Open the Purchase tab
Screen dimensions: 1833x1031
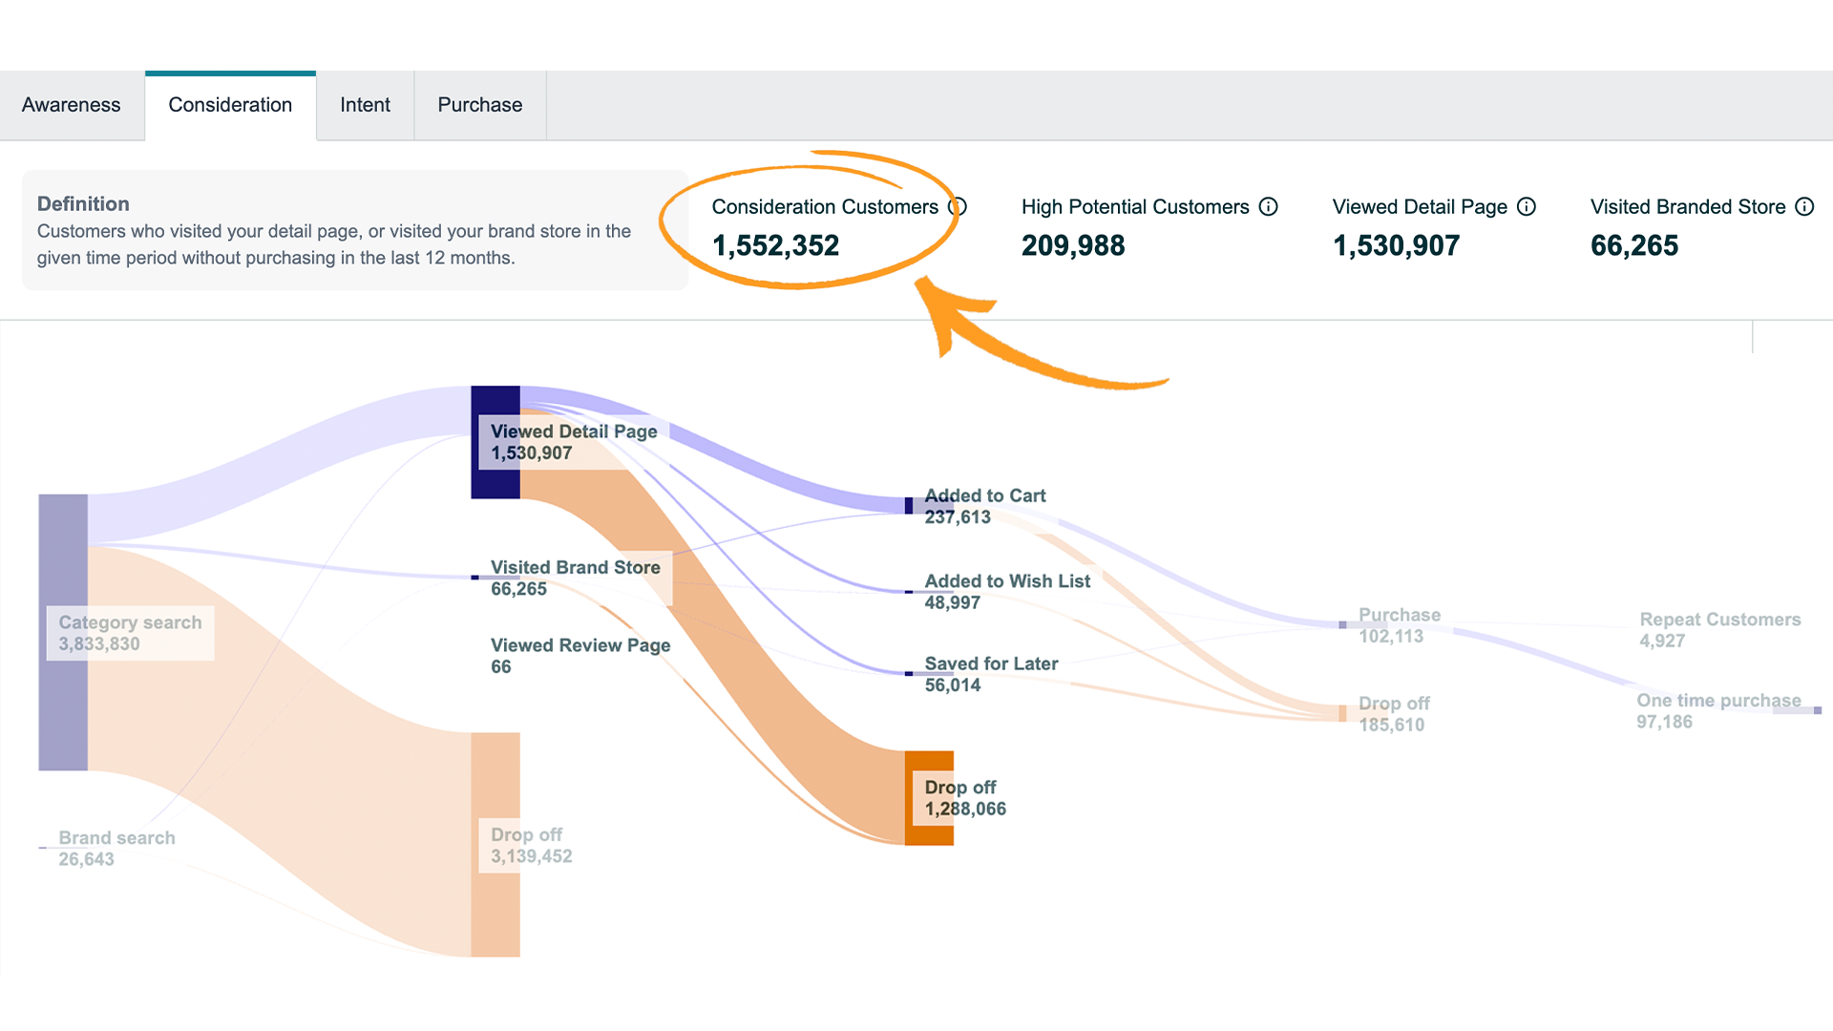click(x=479, y=105)
